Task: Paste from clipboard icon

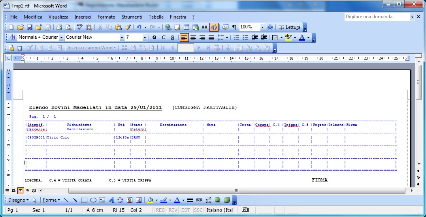Action: click(118, 27)
